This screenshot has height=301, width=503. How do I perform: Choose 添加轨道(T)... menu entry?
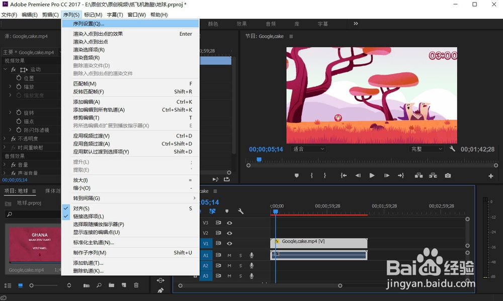(130, 263)
